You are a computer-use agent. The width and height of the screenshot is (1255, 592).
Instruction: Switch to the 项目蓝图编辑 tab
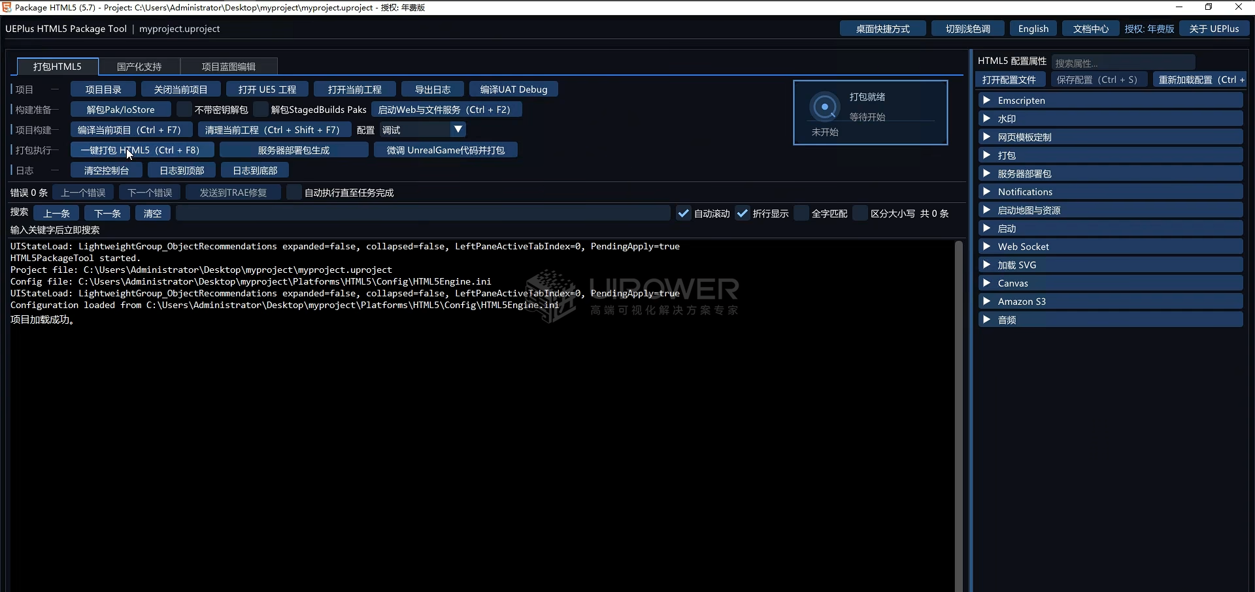point(229,67)
